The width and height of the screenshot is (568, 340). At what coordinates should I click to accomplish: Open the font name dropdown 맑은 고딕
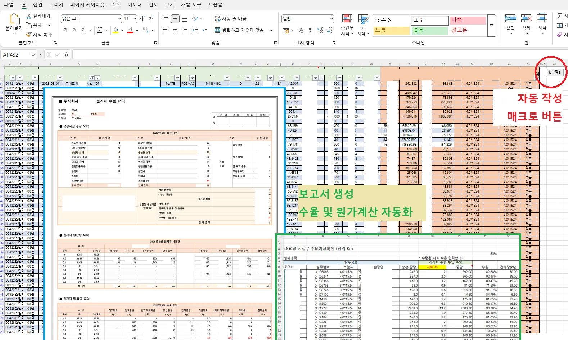coord(119,19)
